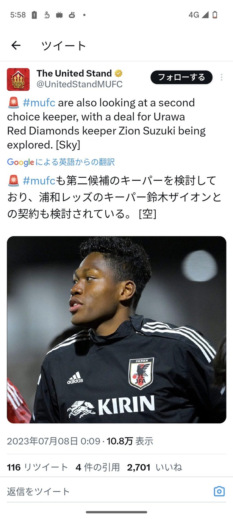Tap the gold verified badge
The image size is (233, 519).
tap(119, 73)
